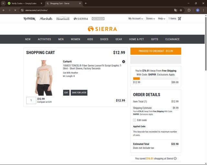
Task: Open the Carhartt brand link
Action: click(67, 62)
